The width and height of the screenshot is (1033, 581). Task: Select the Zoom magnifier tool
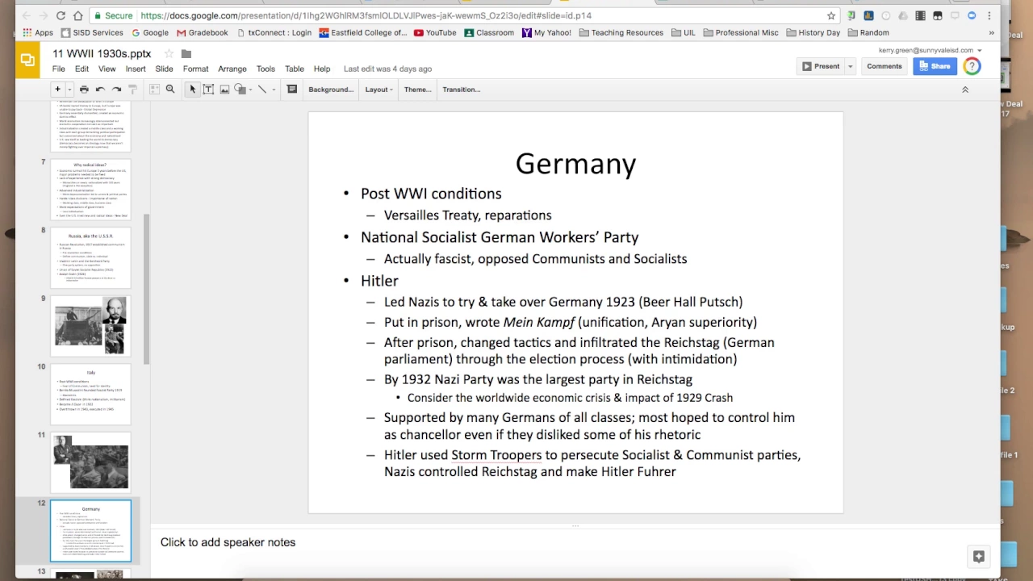tap(170, 90)
